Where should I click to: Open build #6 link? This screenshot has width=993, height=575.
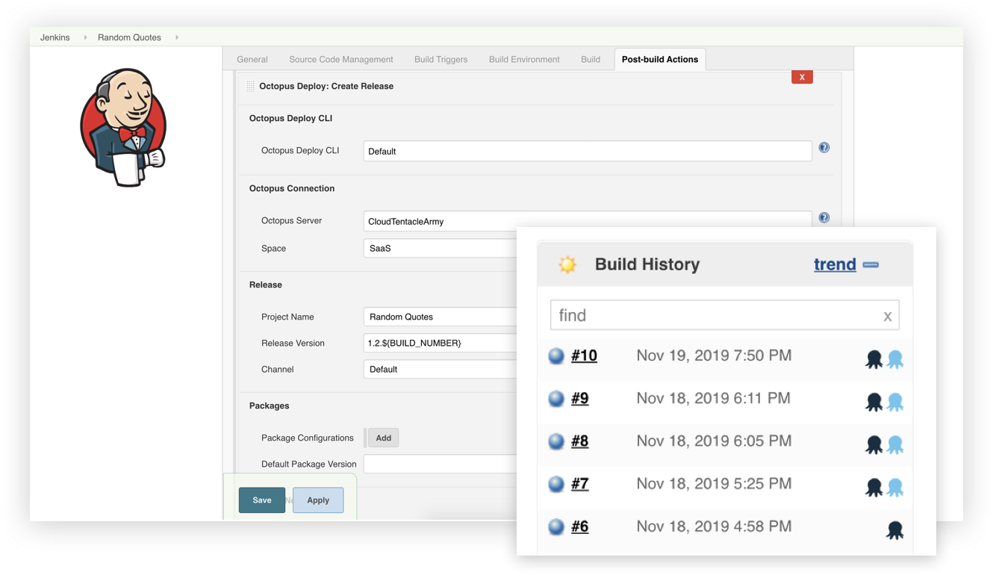click(x=580, y=526)
